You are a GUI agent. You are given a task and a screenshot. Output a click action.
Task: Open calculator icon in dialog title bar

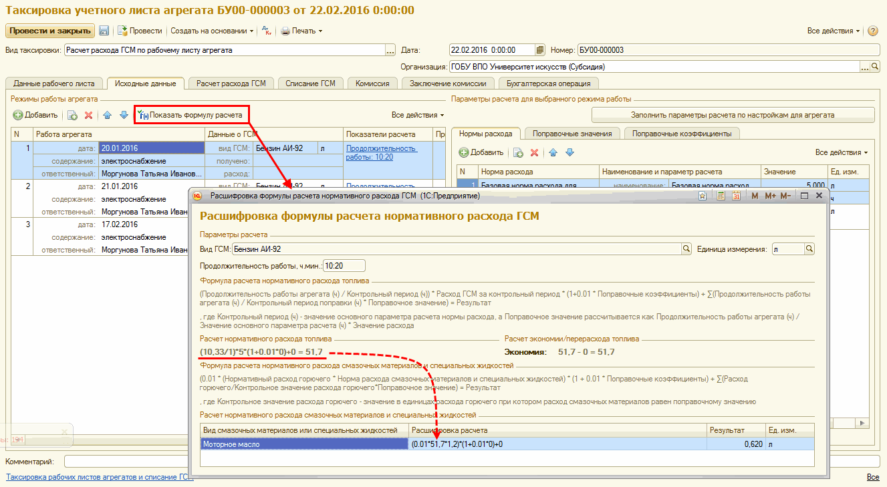(x=721, y=196)
